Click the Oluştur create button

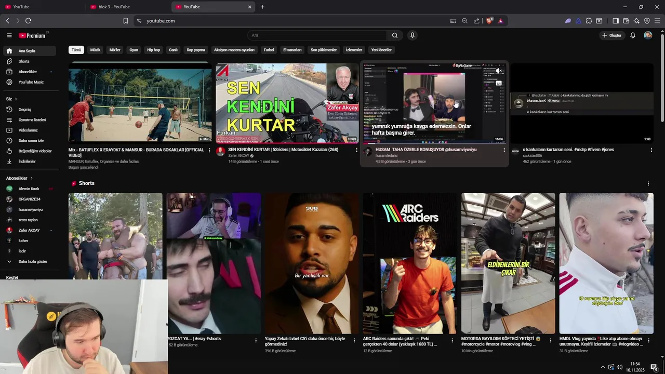pos(611,35)
